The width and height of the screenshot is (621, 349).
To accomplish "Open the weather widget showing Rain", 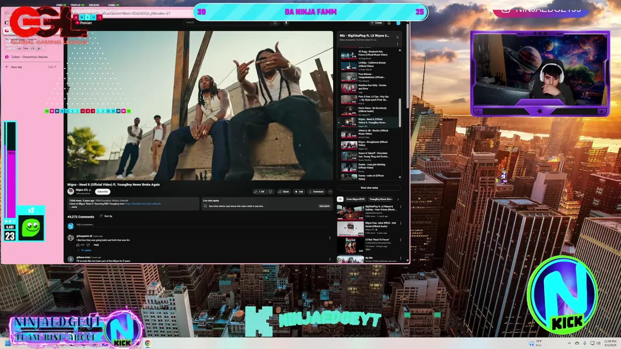I will click(x=536, y=343).
